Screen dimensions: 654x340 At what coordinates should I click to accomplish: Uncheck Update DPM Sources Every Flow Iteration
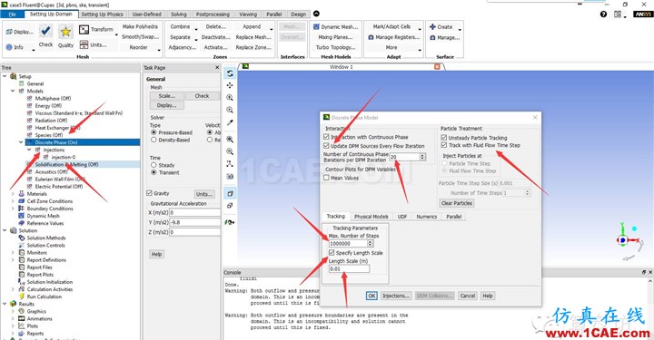coord(326,146)
